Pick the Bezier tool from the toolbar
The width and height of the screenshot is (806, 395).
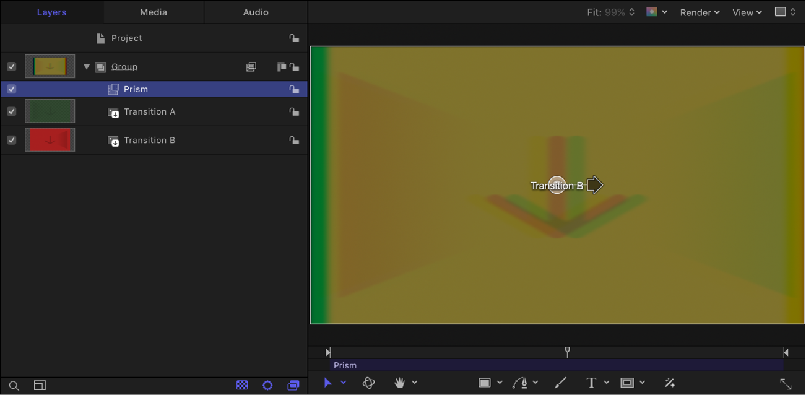[522, 383]
